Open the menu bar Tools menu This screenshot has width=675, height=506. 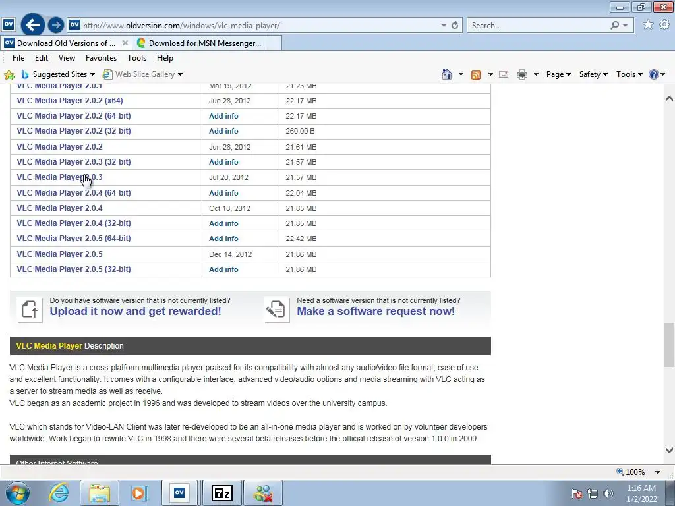[x=137, y=58]
